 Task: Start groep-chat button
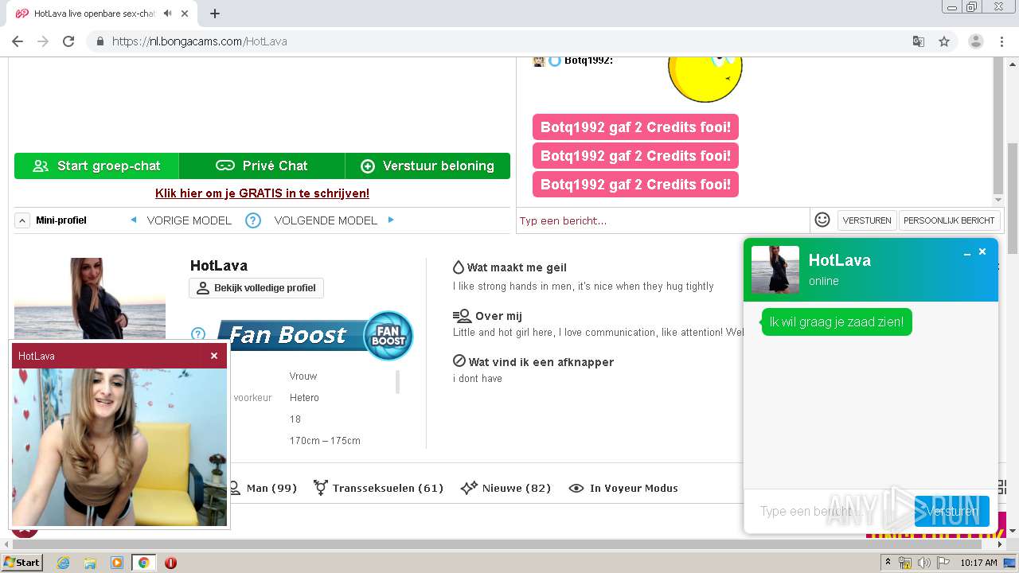[96, 166]
